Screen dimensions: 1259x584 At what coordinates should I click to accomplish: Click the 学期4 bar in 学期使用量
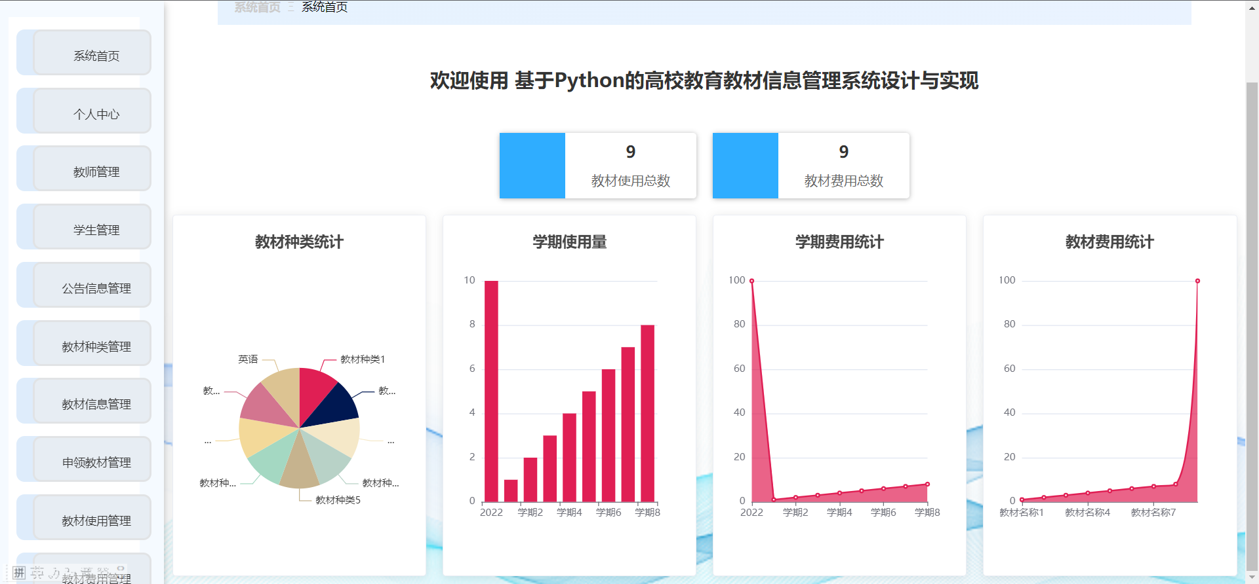point(569,458)
